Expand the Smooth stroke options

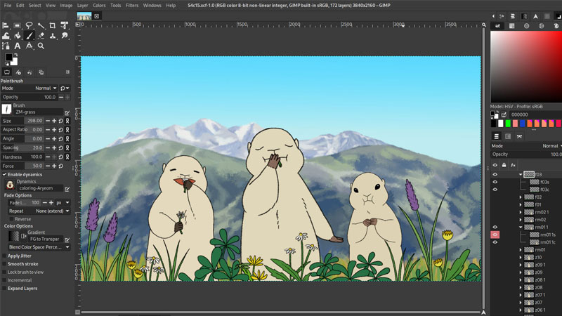(x=4, y=264)
